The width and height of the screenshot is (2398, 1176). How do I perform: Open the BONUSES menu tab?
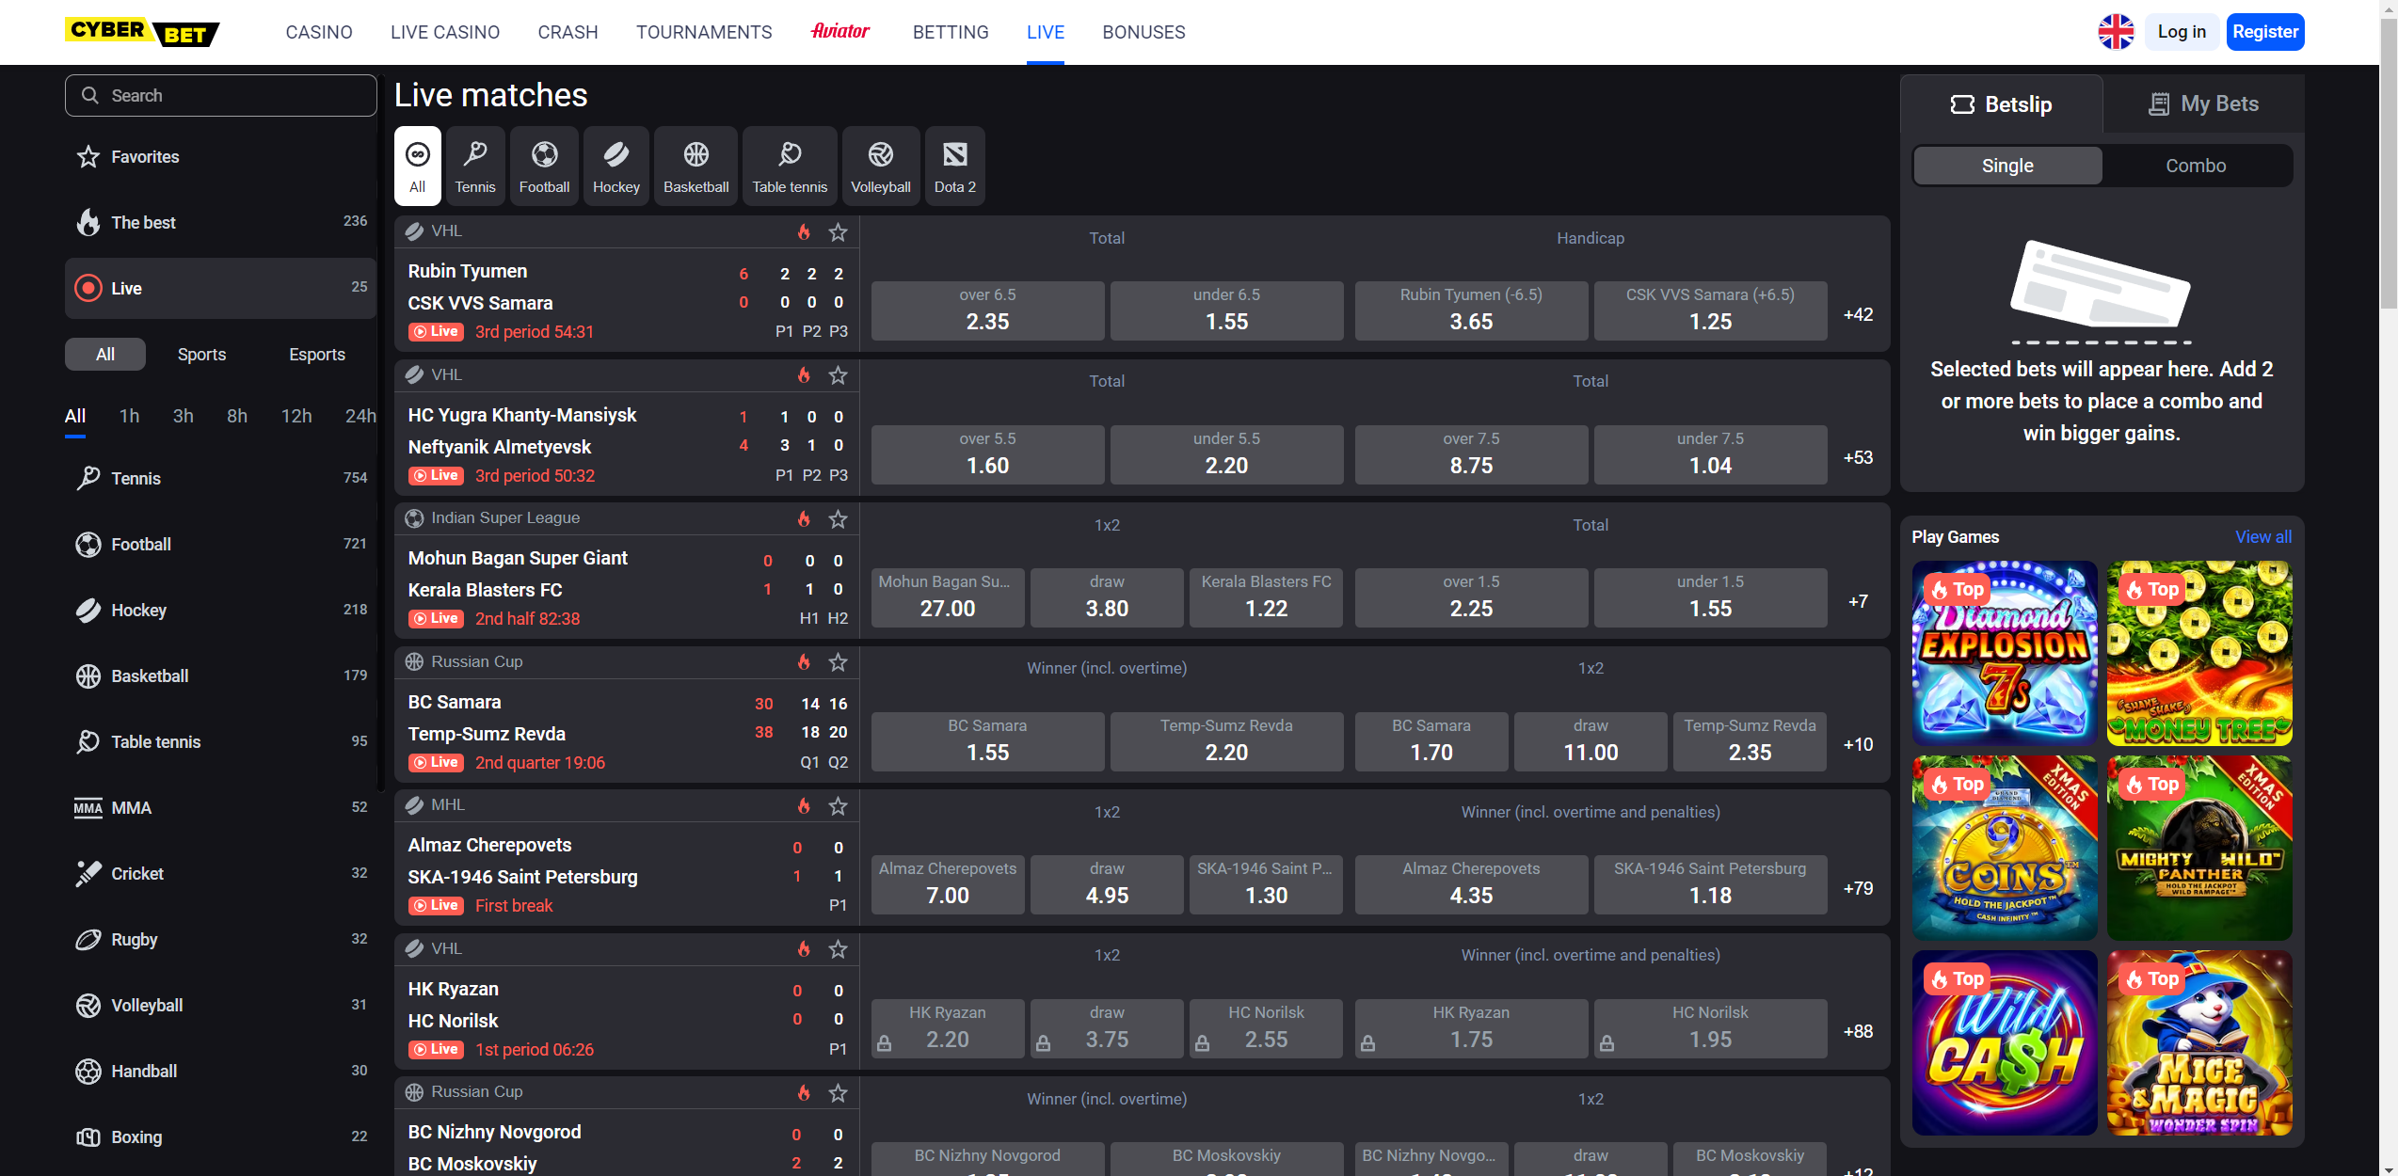point(1144,31)
